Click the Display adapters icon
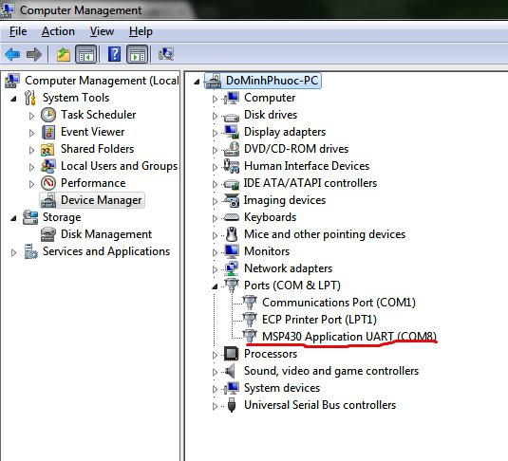This screenshot has height=461, width=508. 232,132
